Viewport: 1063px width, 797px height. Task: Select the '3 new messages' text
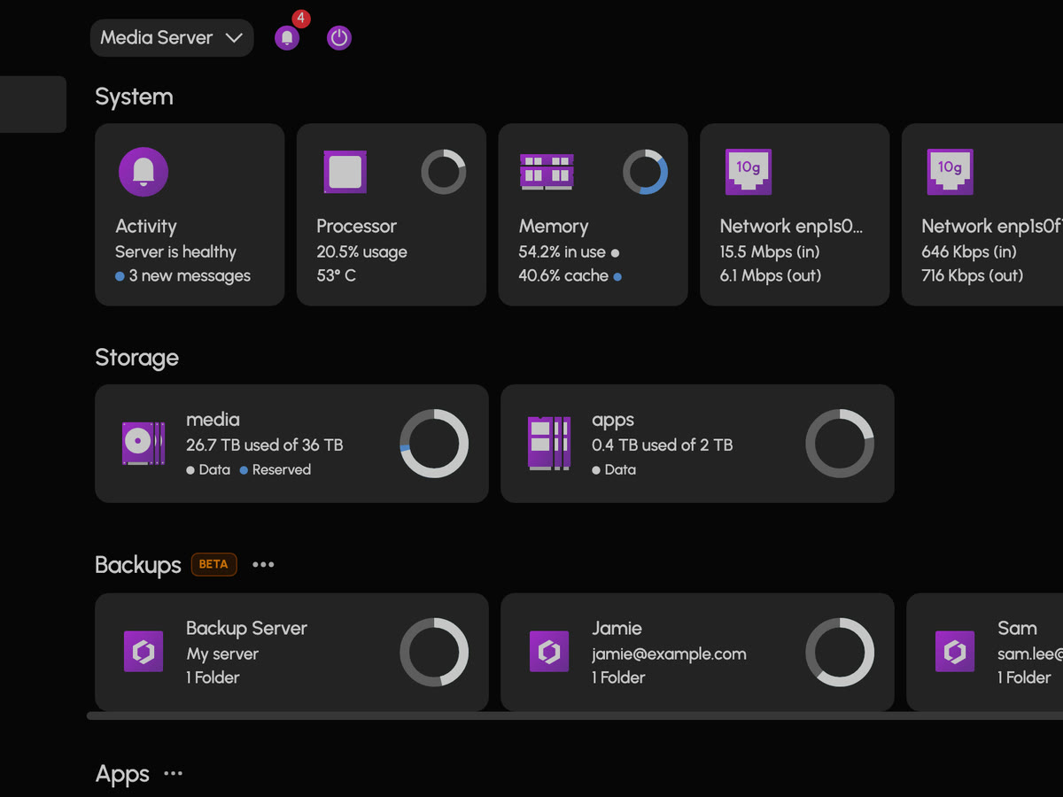coord(190,275)
